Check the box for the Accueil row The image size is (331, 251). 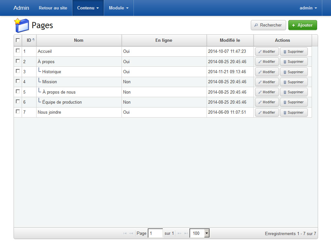tap(18, 51)
